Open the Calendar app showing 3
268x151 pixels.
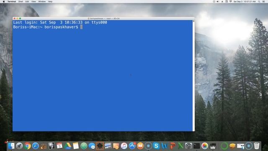[x=59, y=146]
